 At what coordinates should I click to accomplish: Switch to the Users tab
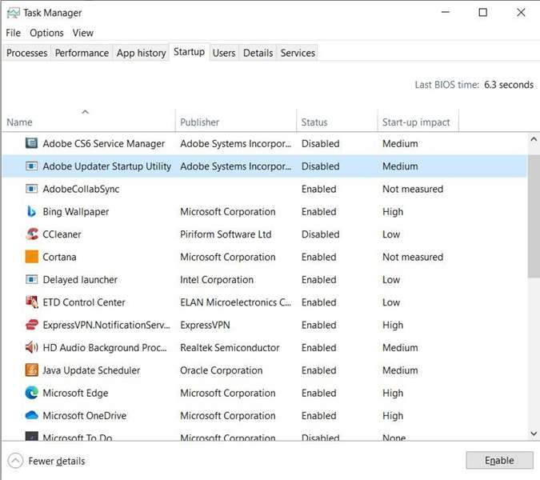tap(224, 53)
